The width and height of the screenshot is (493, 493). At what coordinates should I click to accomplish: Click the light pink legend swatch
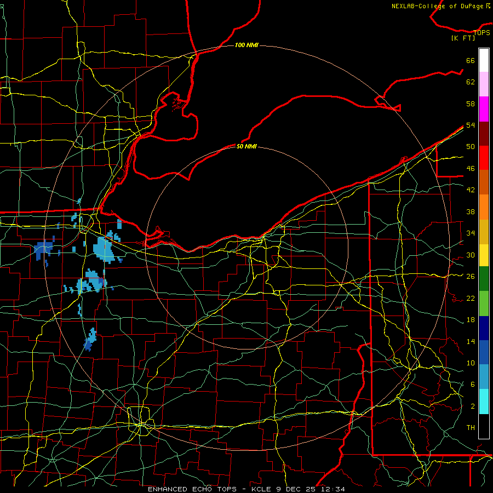[x=484, y=84]
